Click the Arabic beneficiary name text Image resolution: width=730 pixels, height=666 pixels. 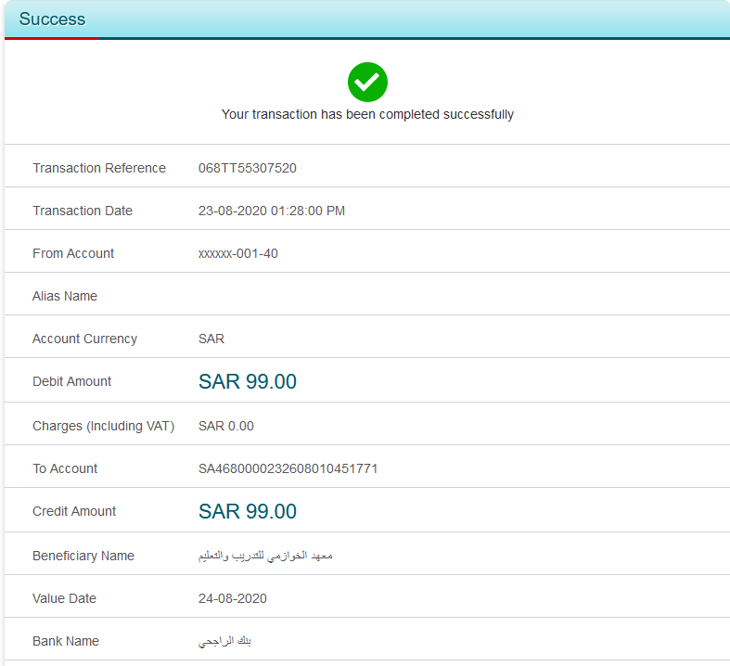tap(265, 556)
